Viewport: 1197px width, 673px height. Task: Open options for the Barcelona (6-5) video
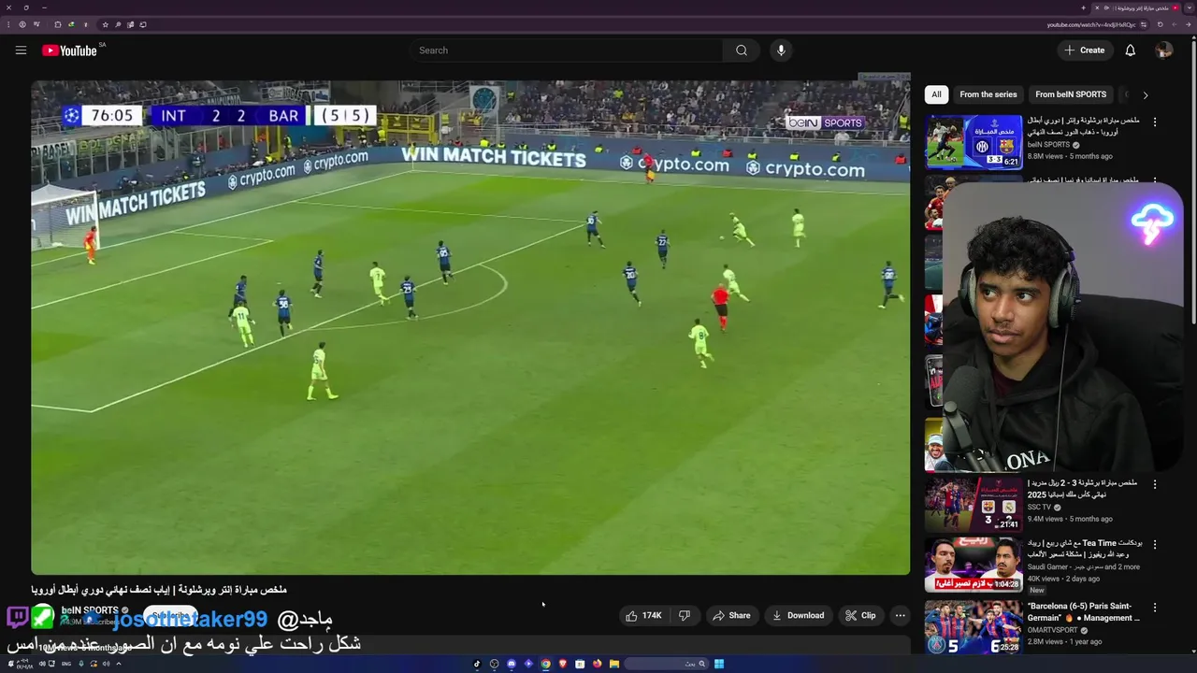pyautogui.click(x=1154, y=608)
